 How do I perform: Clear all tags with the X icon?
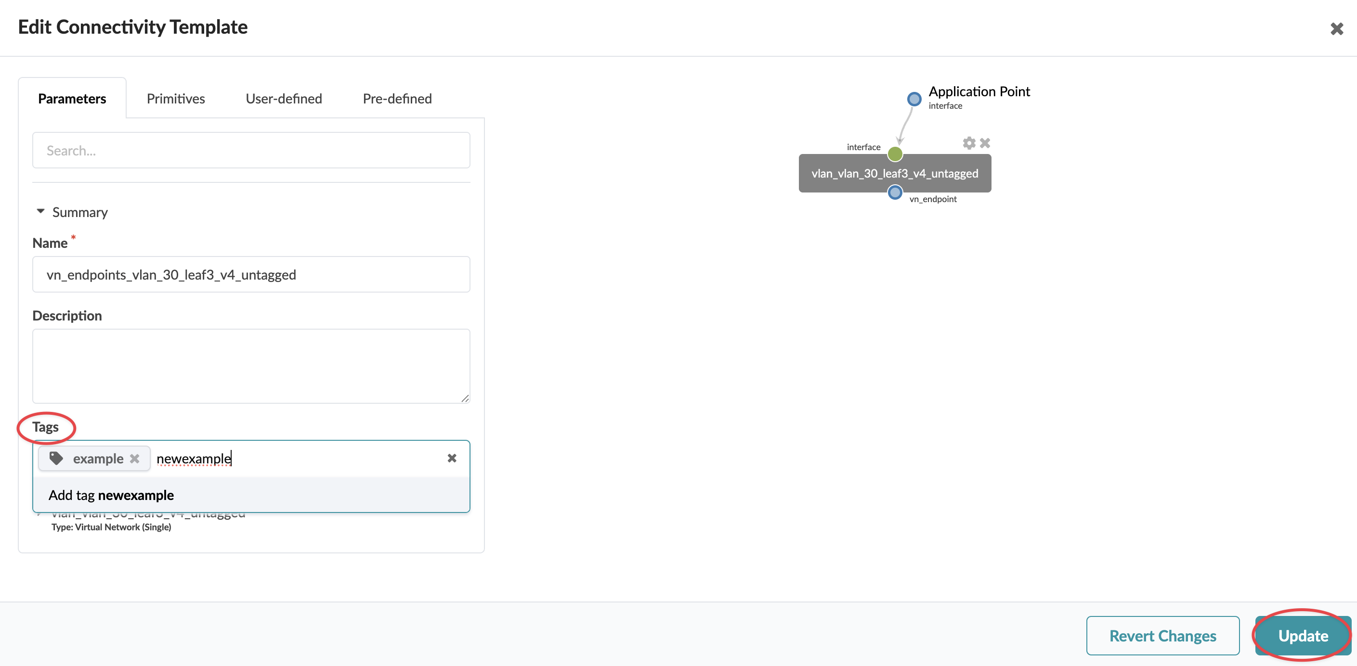pyautogui.click(x=452, y=458)
